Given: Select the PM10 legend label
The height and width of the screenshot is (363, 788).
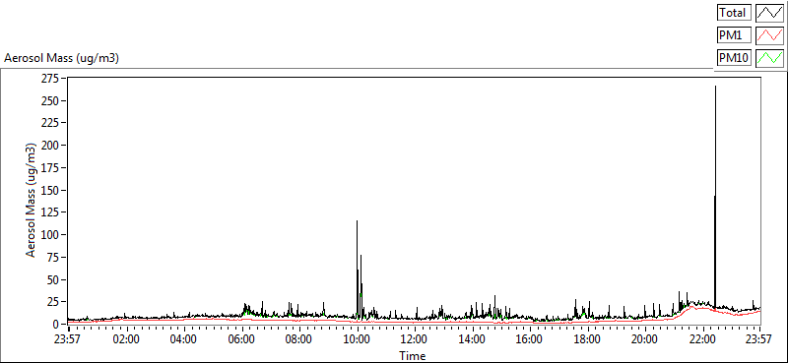Looking at the screenshot, I should coord(734,58).
